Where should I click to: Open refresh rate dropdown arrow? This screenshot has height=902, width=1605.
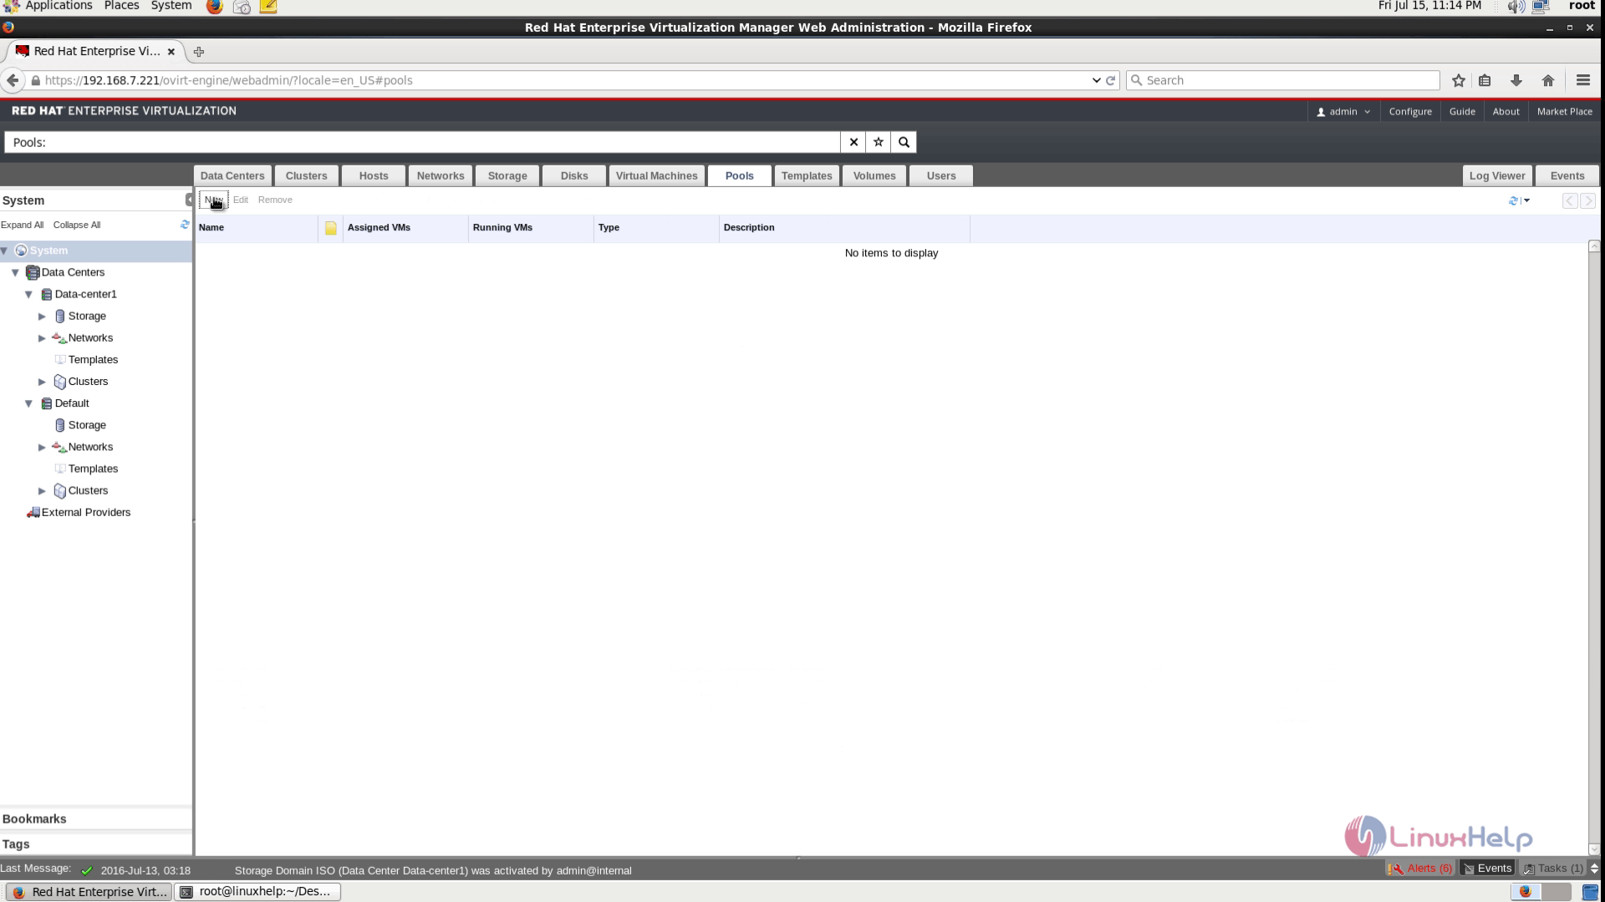click(1526, 200)
